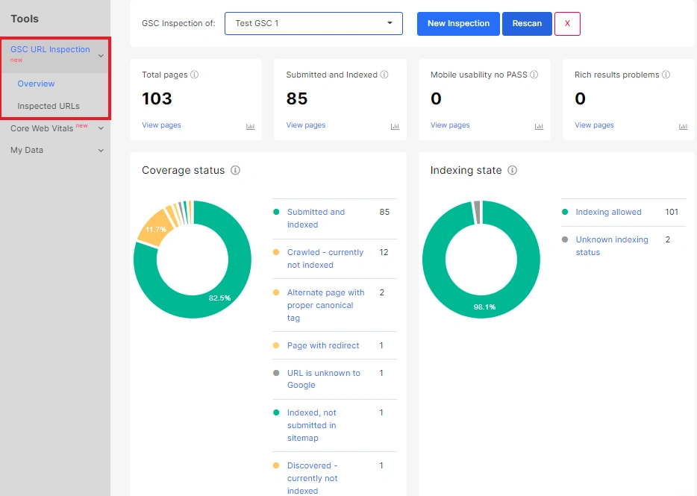Viewport: 697px width, 496px height.
Task: Open Inspected URLs in the sidebar
Action: (48, 106)
